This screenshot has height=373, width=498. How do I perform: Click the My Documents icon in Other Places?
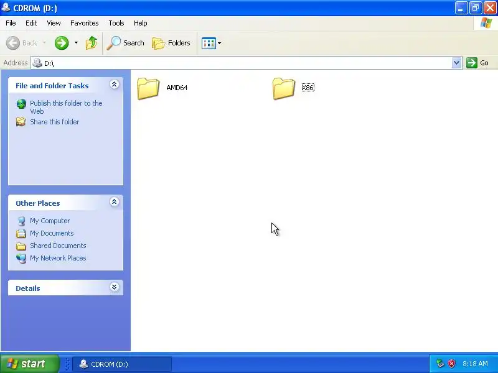coord(21,234)
